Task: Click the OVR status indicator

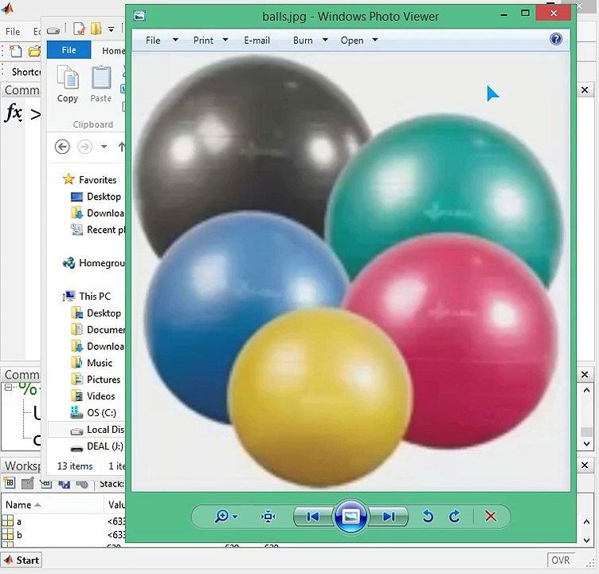Action: click(x=561, y=560)
